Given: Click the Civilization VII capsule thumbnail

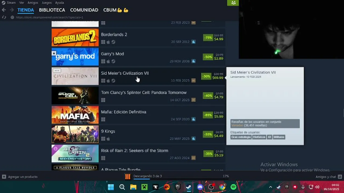Looking at the screenshot, I should click(x=75, y=76).
